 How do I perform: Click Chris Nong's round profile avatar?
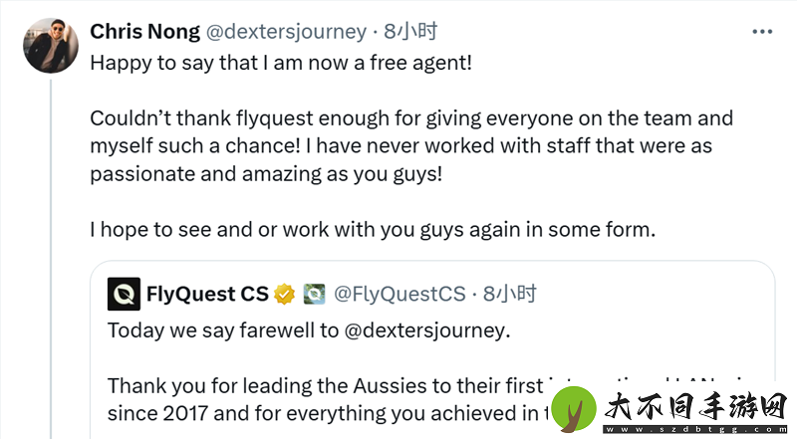pos(51,46)
